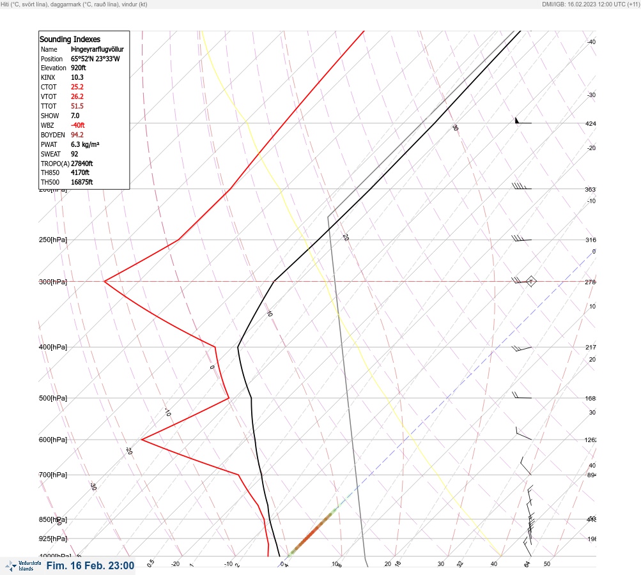Click the altitude label 316 on right axis
Image resolution: width=641 pixels, height=575 pixels.
(591, 240)
